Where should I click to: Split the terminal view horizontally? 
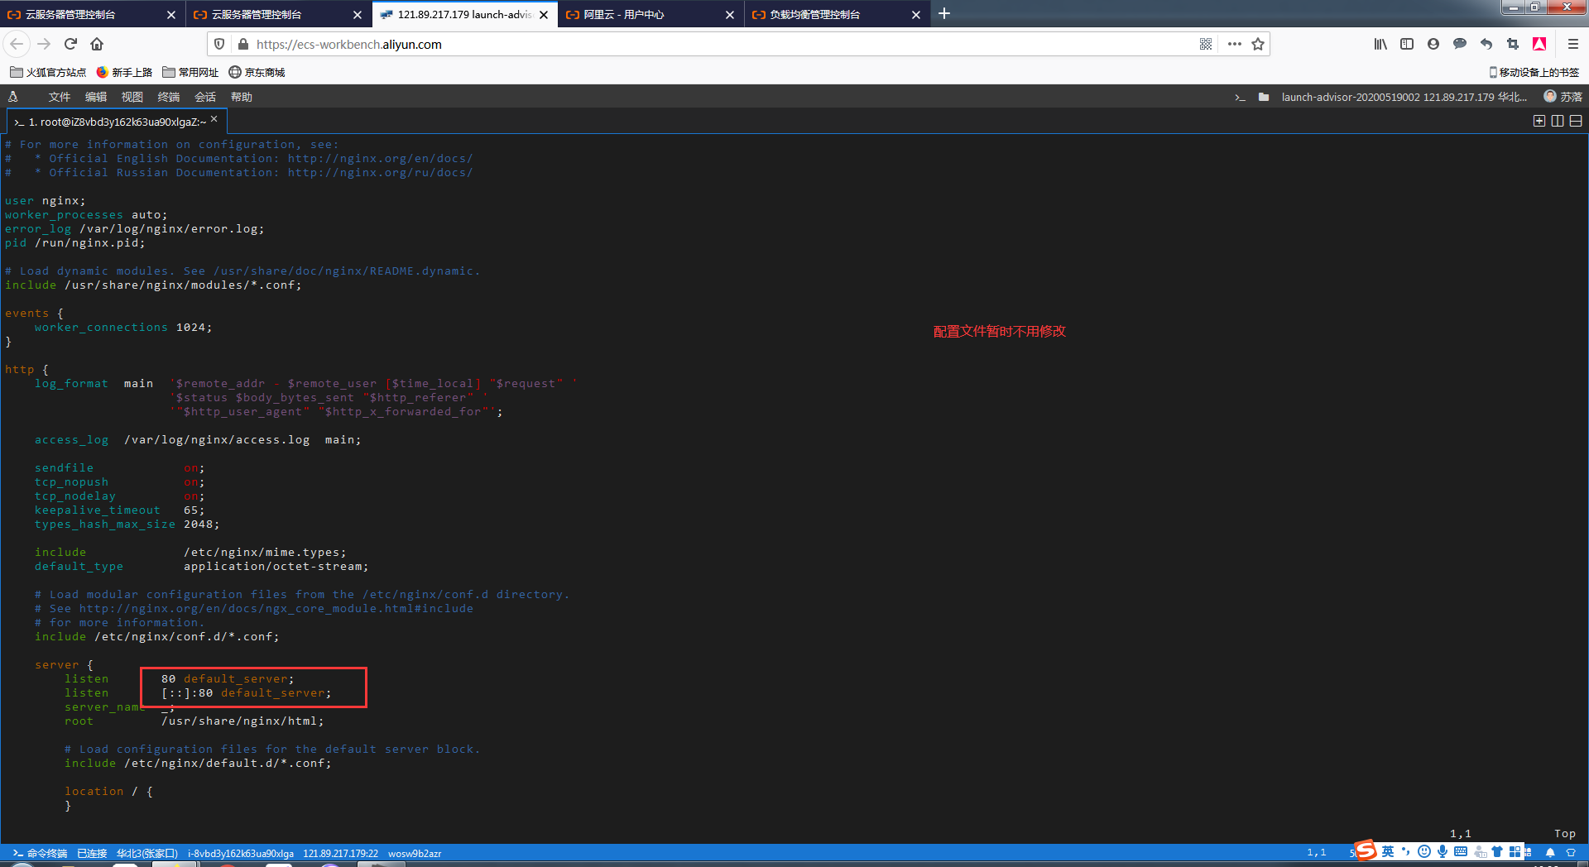[1576, 122]
